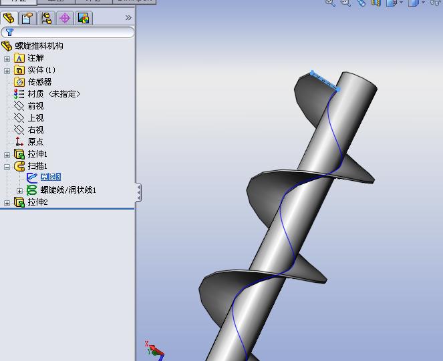Image resolution: width=443 pixels, height=361 pixels.
Task: Expand the 注解 annotations node
Action: click(x=7, y=59)
